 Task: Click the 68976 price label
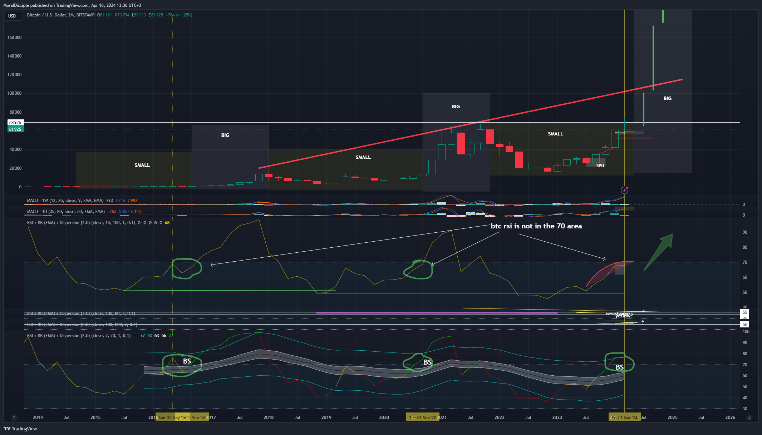coord(15,123)
